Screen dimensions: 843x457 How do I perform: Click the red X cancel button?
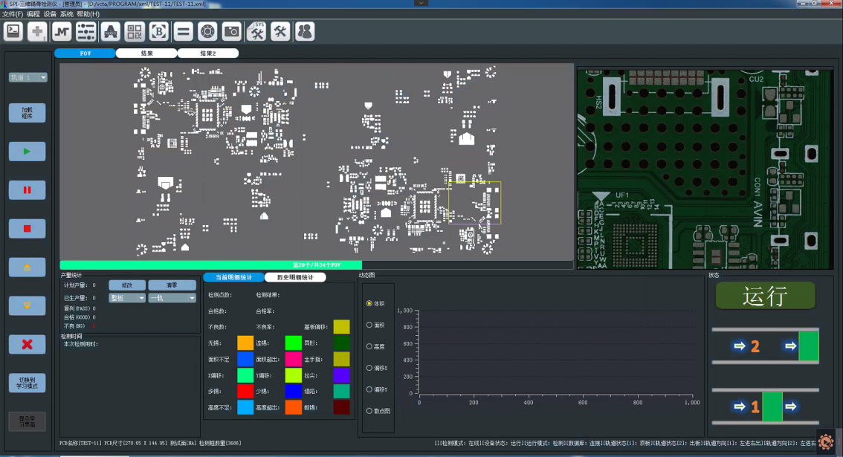click(28, 344)
